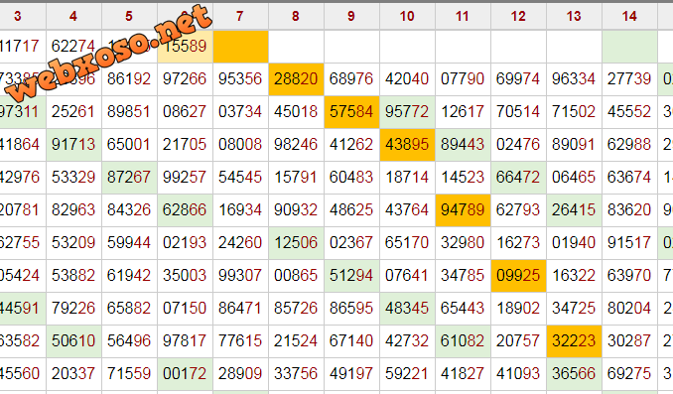Select green cell 48345
Image resolution: width=673 pixels, height=394 pixels.
pos(407,309)
